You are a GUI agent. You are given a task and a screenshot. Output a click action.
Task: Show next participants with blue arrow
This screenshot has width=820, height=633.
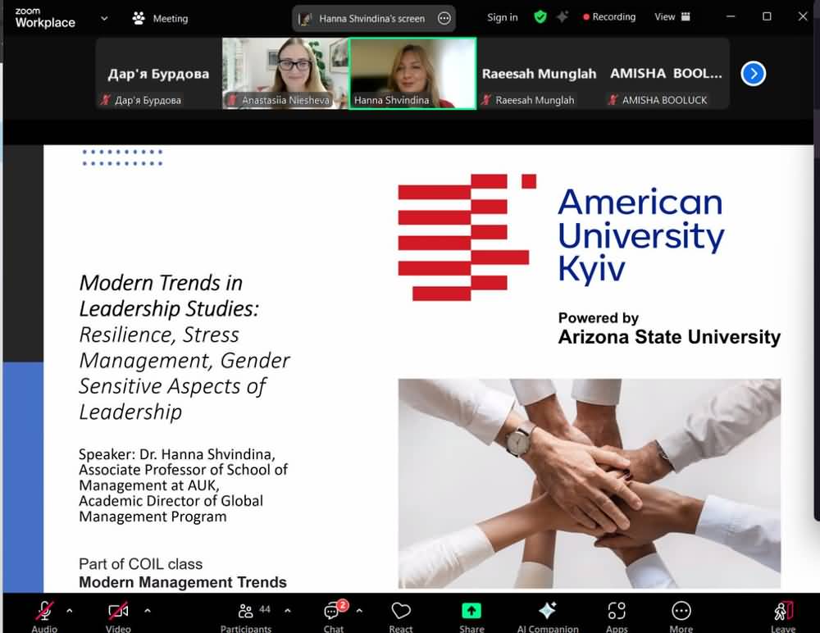pyautogui.click(x=753, y=74)
